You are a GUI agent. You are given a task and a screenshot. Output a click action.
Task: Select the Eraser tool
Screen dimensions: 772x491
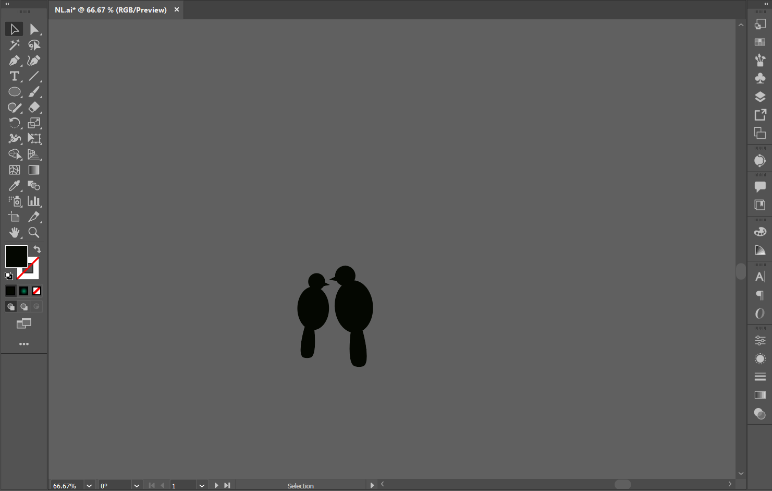pyautogui.click(x=34, y=107)
